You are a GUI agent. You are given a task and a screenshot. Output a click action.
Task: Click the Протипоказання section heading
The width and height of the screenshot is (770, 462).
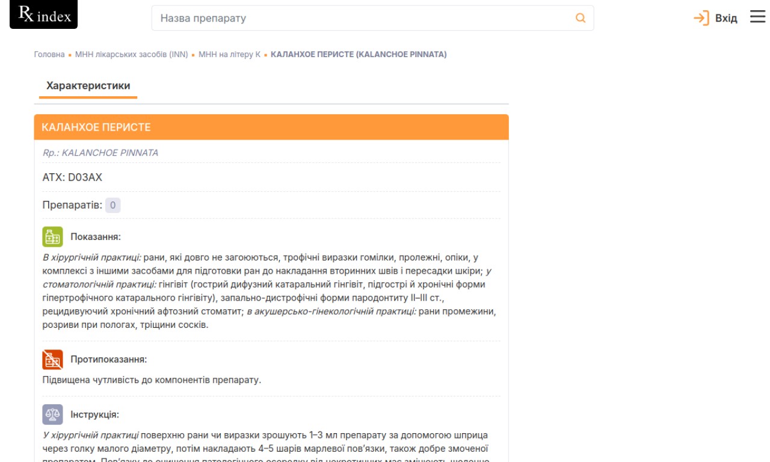point(108,359)
